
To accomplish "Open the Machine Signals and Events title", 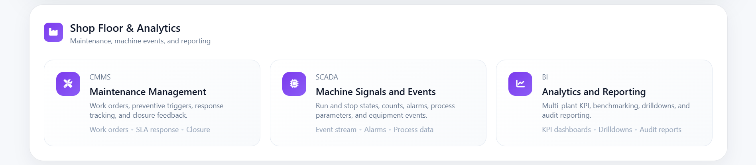I will coord(376,92).
